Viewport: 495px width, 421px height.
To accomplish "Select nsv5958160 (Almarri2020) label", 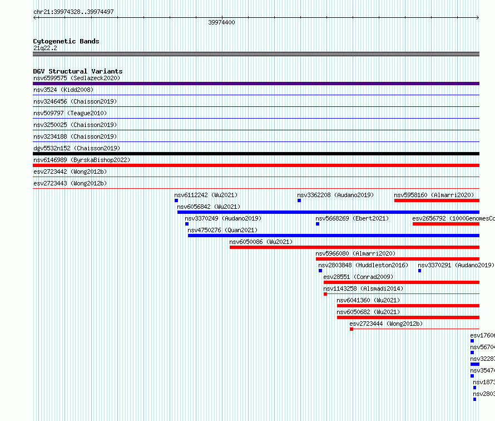I will click(434, 195).
